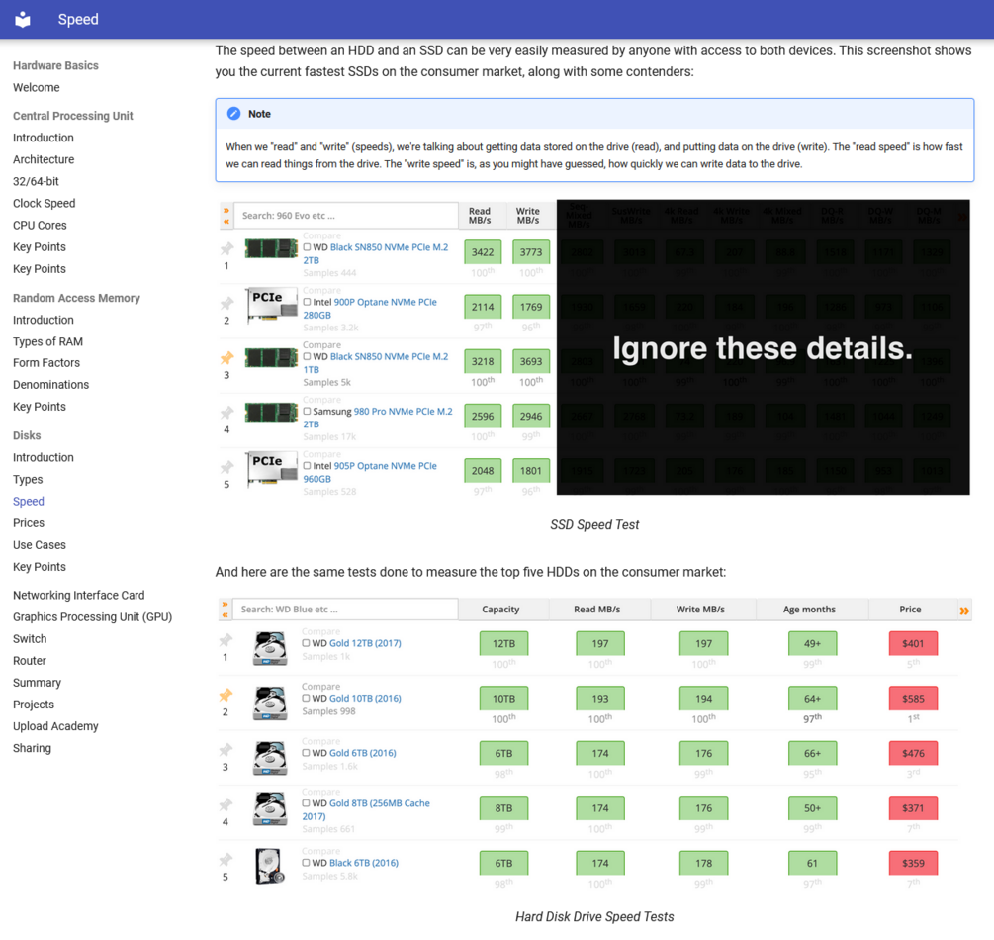
Task: Sort HDD table by Read MB/s header
Action: click(x=597, y=609)
